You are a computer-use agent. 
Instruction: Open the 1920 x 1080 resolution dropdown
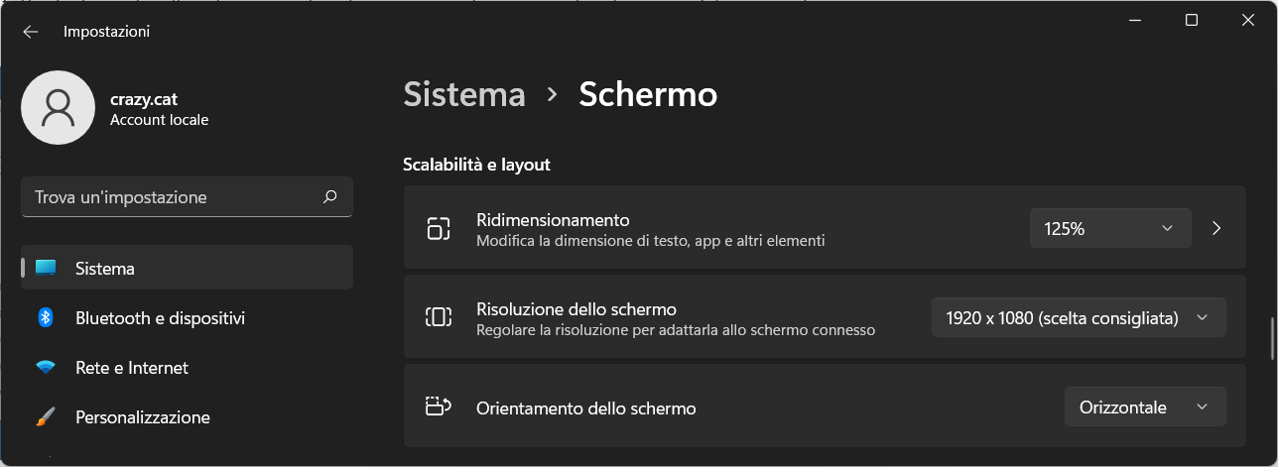[x=1079, y=317]
